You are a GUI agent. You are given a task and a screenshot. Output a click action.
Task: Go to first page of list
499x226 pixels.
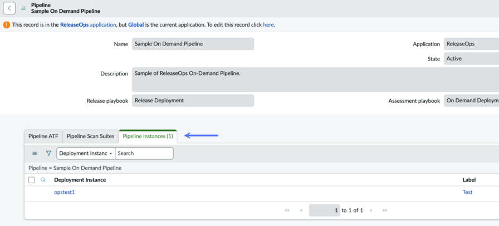click(x=287, y=210)
